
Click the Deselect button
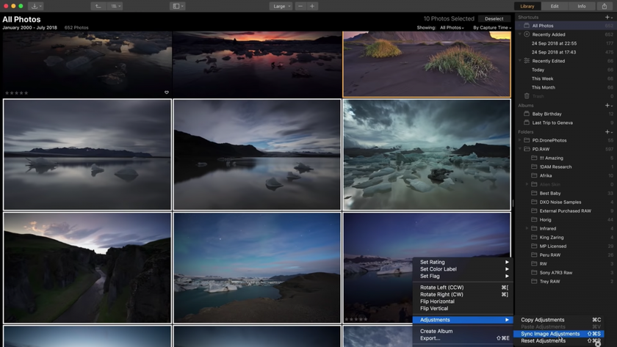(494, 18)
